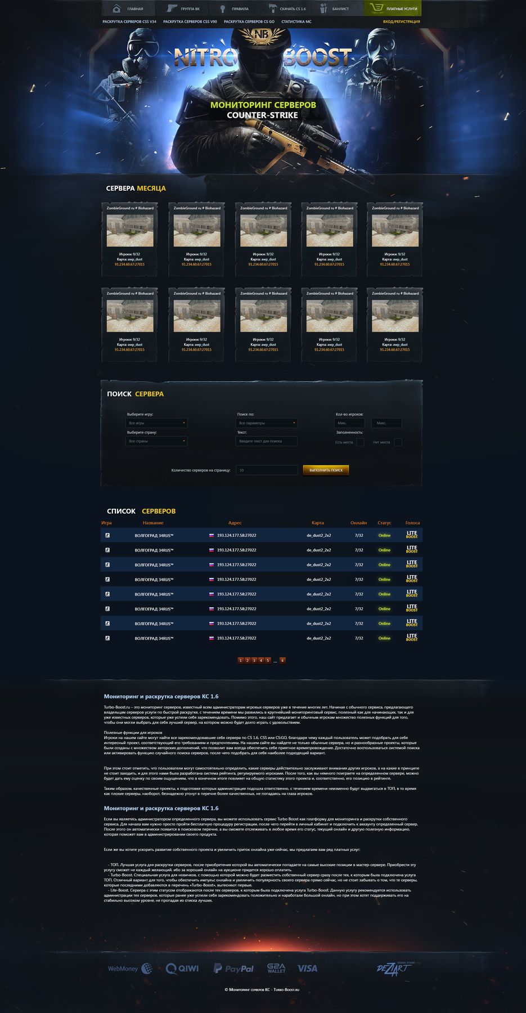Open Платные услуги with the cart icon
The image size is (526, 1013).
click(377, 8)
